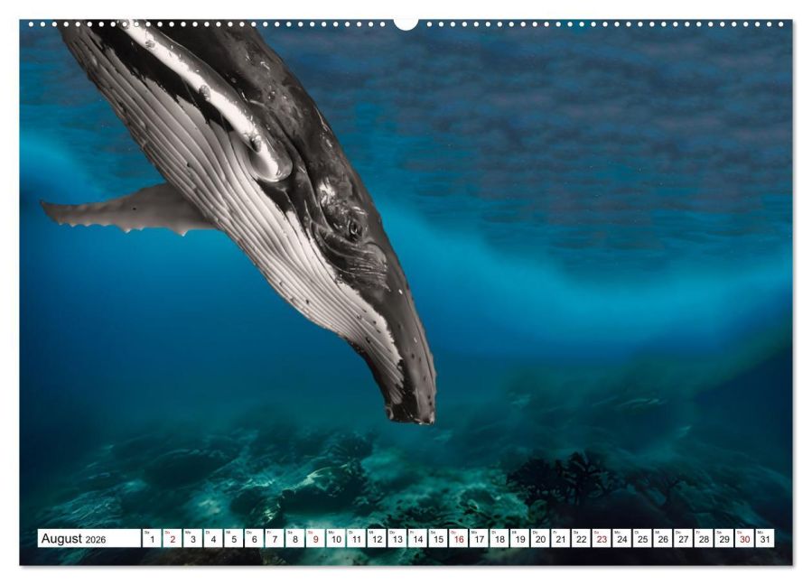Select the Sunday August 2 cell
The width and height of the screenshot is (812, 585).
pyautogui.click(x=173, y=538)
